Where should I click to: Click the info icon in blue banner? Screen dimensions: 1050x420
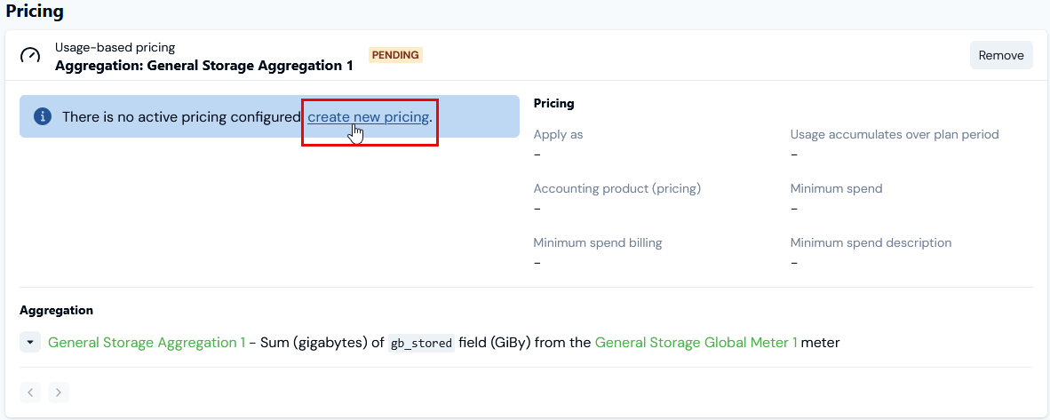42,116
